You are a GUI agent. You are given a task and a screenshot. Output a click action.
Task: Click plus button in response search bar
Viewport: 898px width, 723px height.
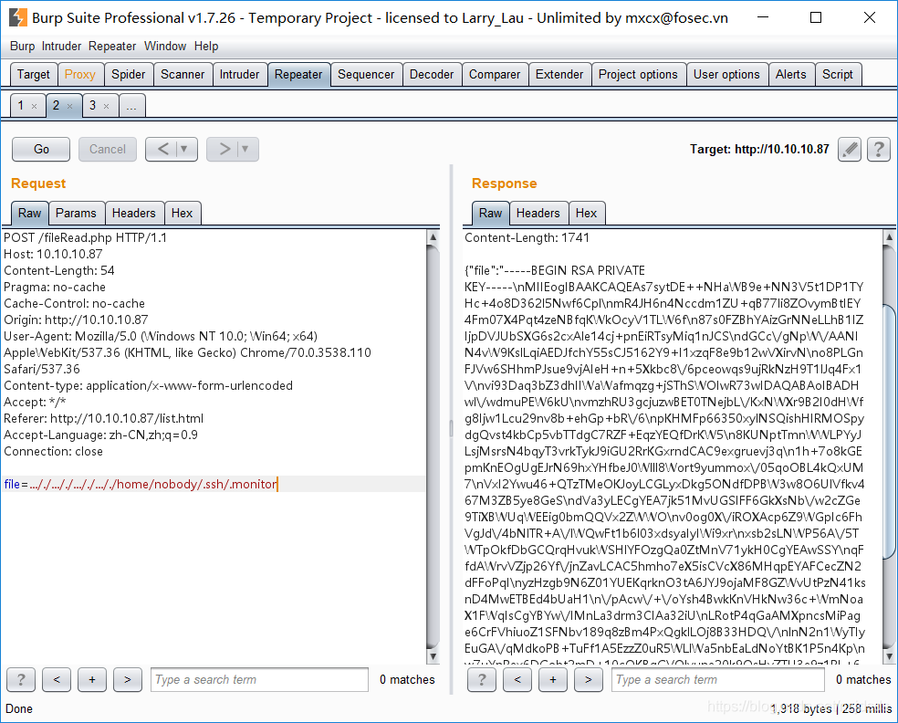tap(553, 680)
